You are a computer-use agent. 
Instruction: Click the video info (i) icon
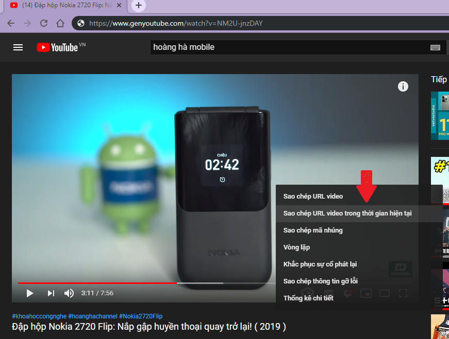click(403, 86)
